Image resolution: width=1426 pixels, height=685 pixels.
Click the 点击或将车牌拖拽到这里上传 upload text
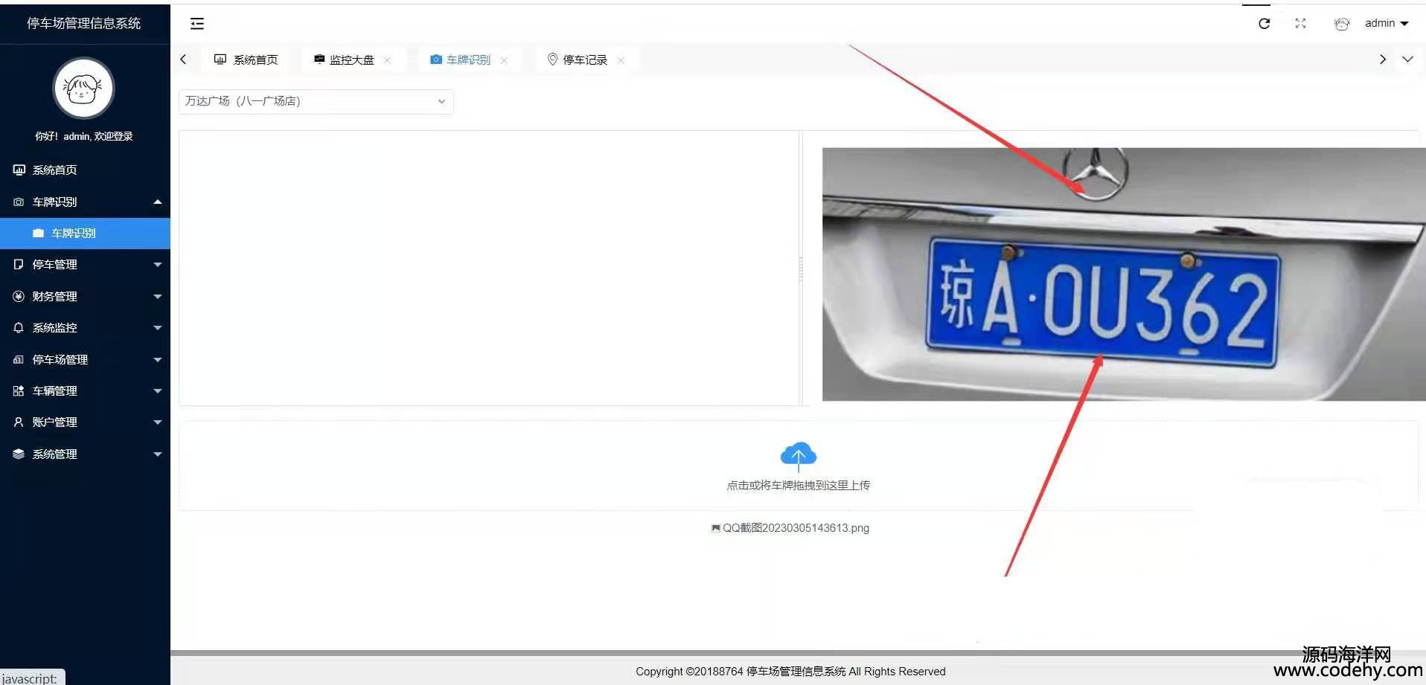pos(798,486)
